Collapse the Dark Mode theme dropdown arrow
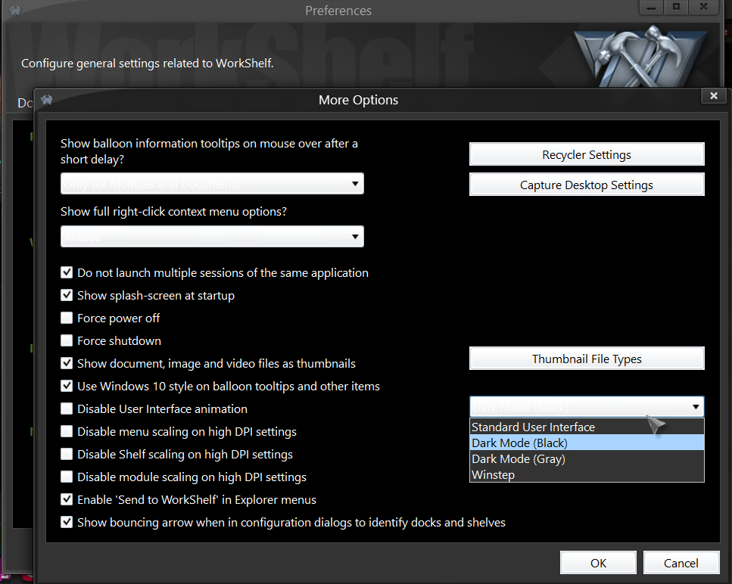The image size is (732, 584). (695, 407)
